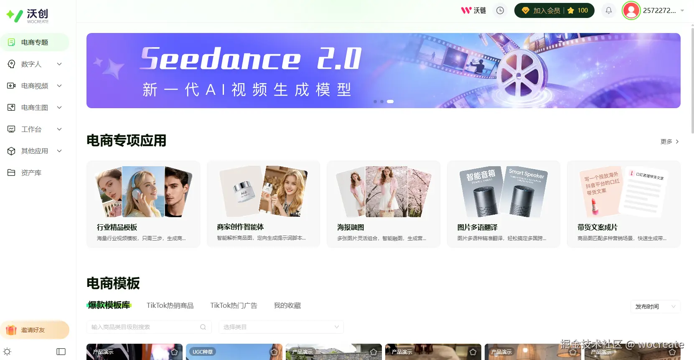Expand the 电商生图 menu chevron
Screen dimensions: 694x360
tap(59, 107)
